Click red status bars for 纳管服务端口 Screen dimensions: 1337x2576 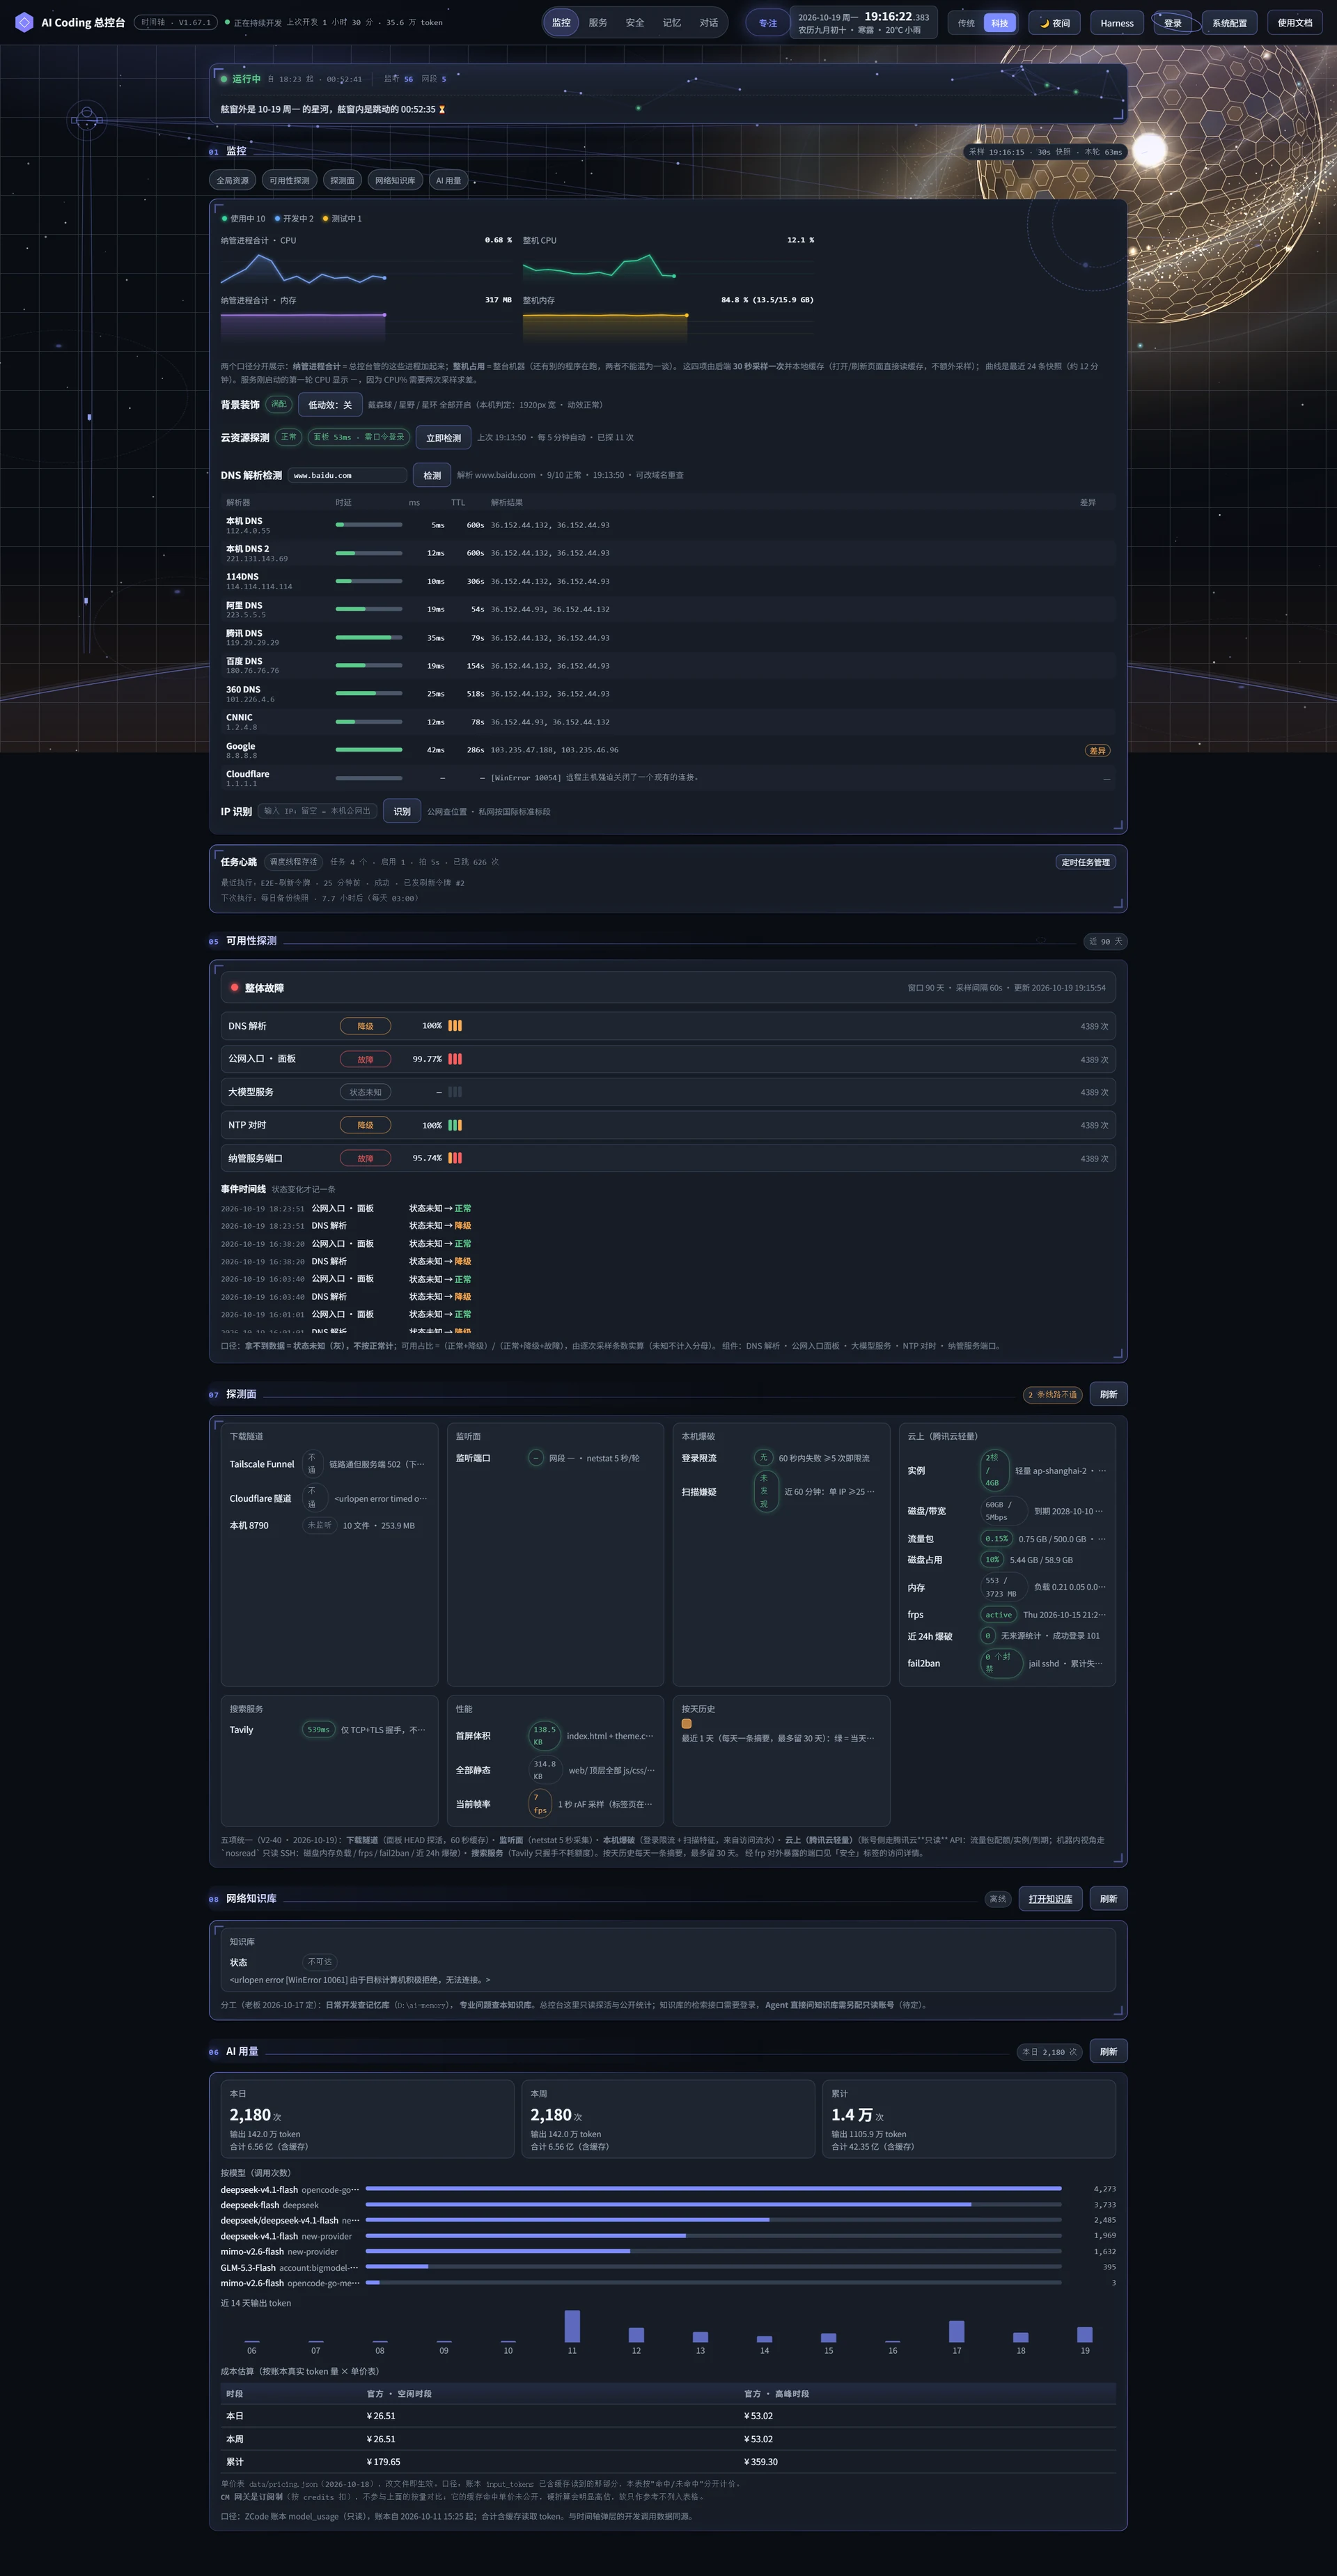pos(455,1158)
